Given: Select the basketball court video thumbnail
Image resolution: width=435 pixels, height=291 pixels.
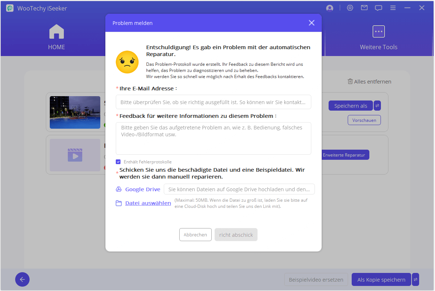Looking at the screenshot, I should pyautogui.click(x=75, y=112).
